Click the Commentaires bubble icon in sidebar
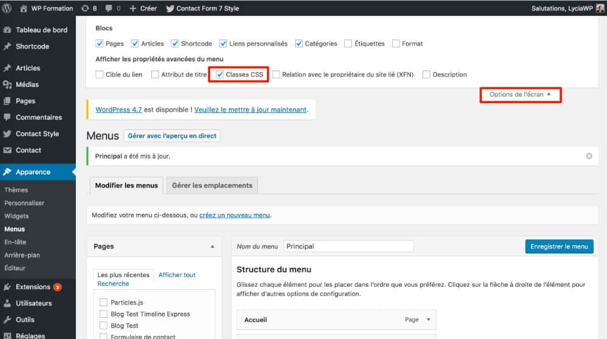The height and width of the screenshot is (339, 607). click(7, 117)
